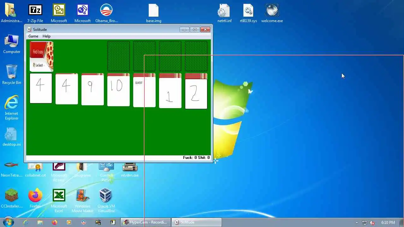Image resolution: width=404 pixels, height=227 pixels.
Task: Switch to HyperCam Recording taskbar button
Action: (x=146, y=222)
